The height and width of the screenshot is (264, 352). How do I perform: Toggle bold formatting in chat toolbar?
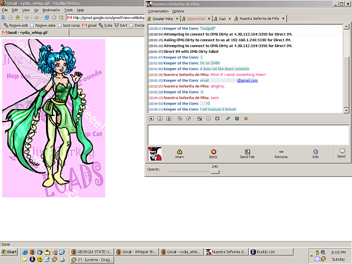coord(151,119)
